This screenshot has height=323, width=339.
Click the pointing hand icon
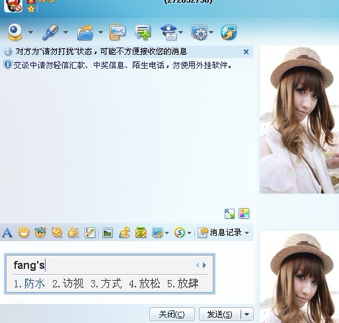[73, 233]
